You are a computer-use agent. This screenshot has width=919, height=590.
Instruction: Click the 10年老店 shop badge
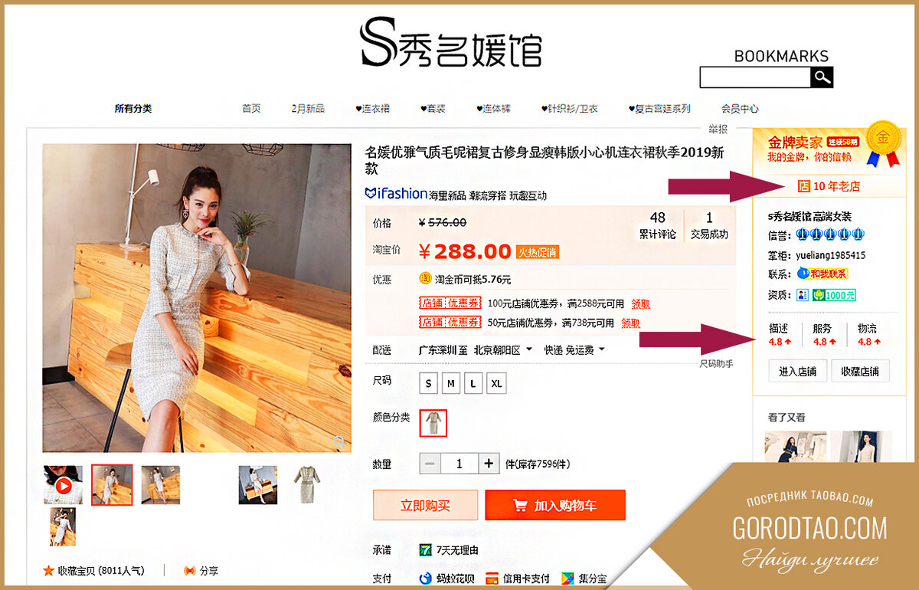click(x=829, y=186)
